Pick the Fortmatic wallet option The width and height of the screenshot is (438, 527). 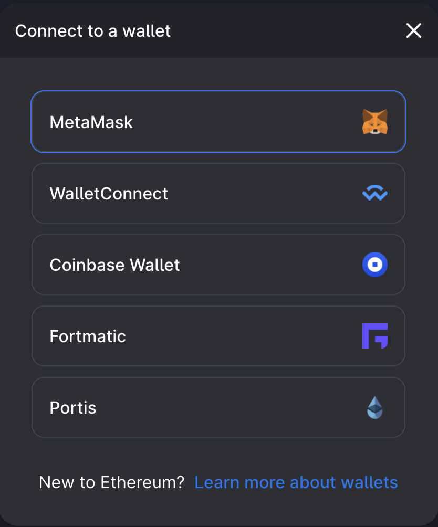coord(218,336)
